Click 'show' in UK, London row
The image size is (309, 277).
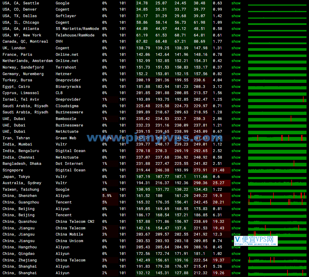[x=236, y=48]
